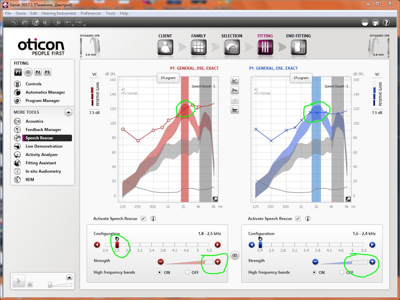Open the help question mark icon

386,22
